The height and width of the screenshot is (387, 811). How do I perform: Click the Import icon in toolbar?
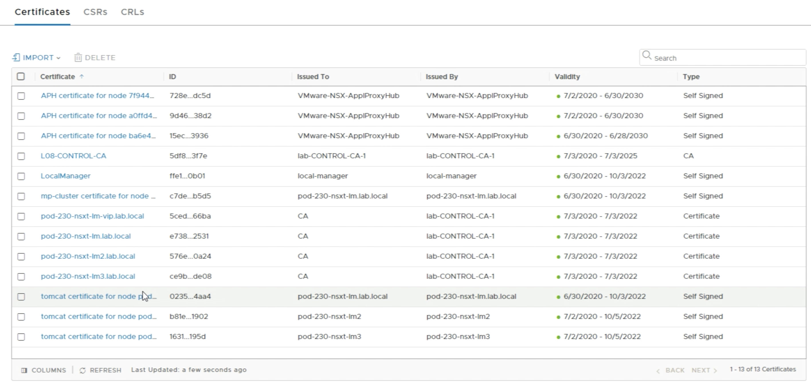[16, 58]
